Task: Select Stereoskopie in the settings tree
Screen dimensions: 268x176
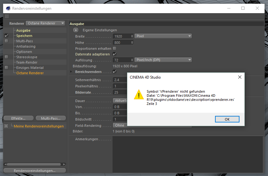Action: 27,57
